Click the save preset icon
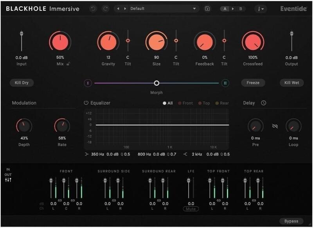This screenshot has height=228, width=313. (207, 9)
